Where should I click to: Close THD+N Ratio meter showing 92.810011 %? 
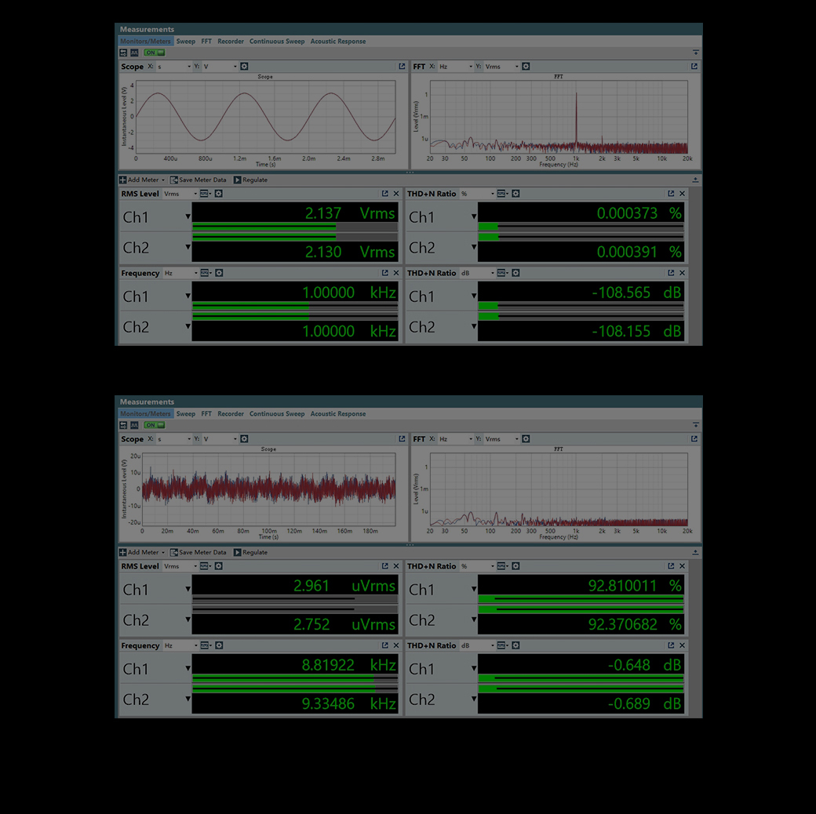tap(682, 566)
